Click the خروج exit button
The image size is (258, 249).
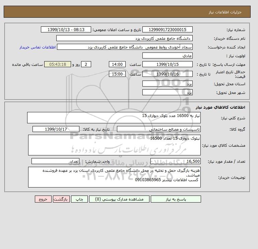click(x=43, y=199)
